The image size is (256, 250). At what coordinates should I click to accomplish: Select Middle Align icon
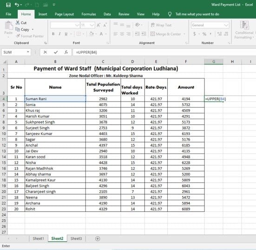[x=122, y=25]
